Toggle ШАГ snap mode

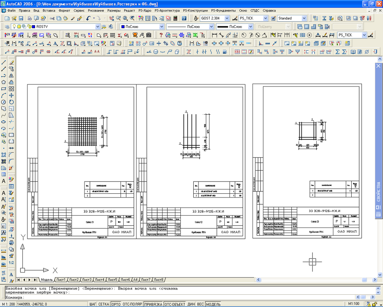(x=93, y=304)
